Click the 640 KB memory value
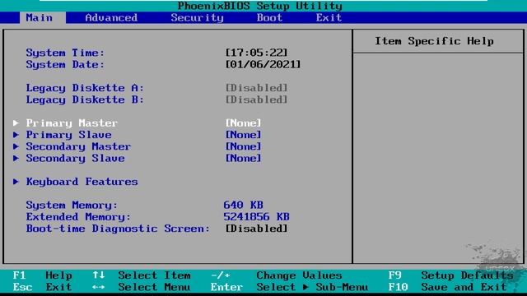This screenshot has width=527, height=296. [244, 205]
